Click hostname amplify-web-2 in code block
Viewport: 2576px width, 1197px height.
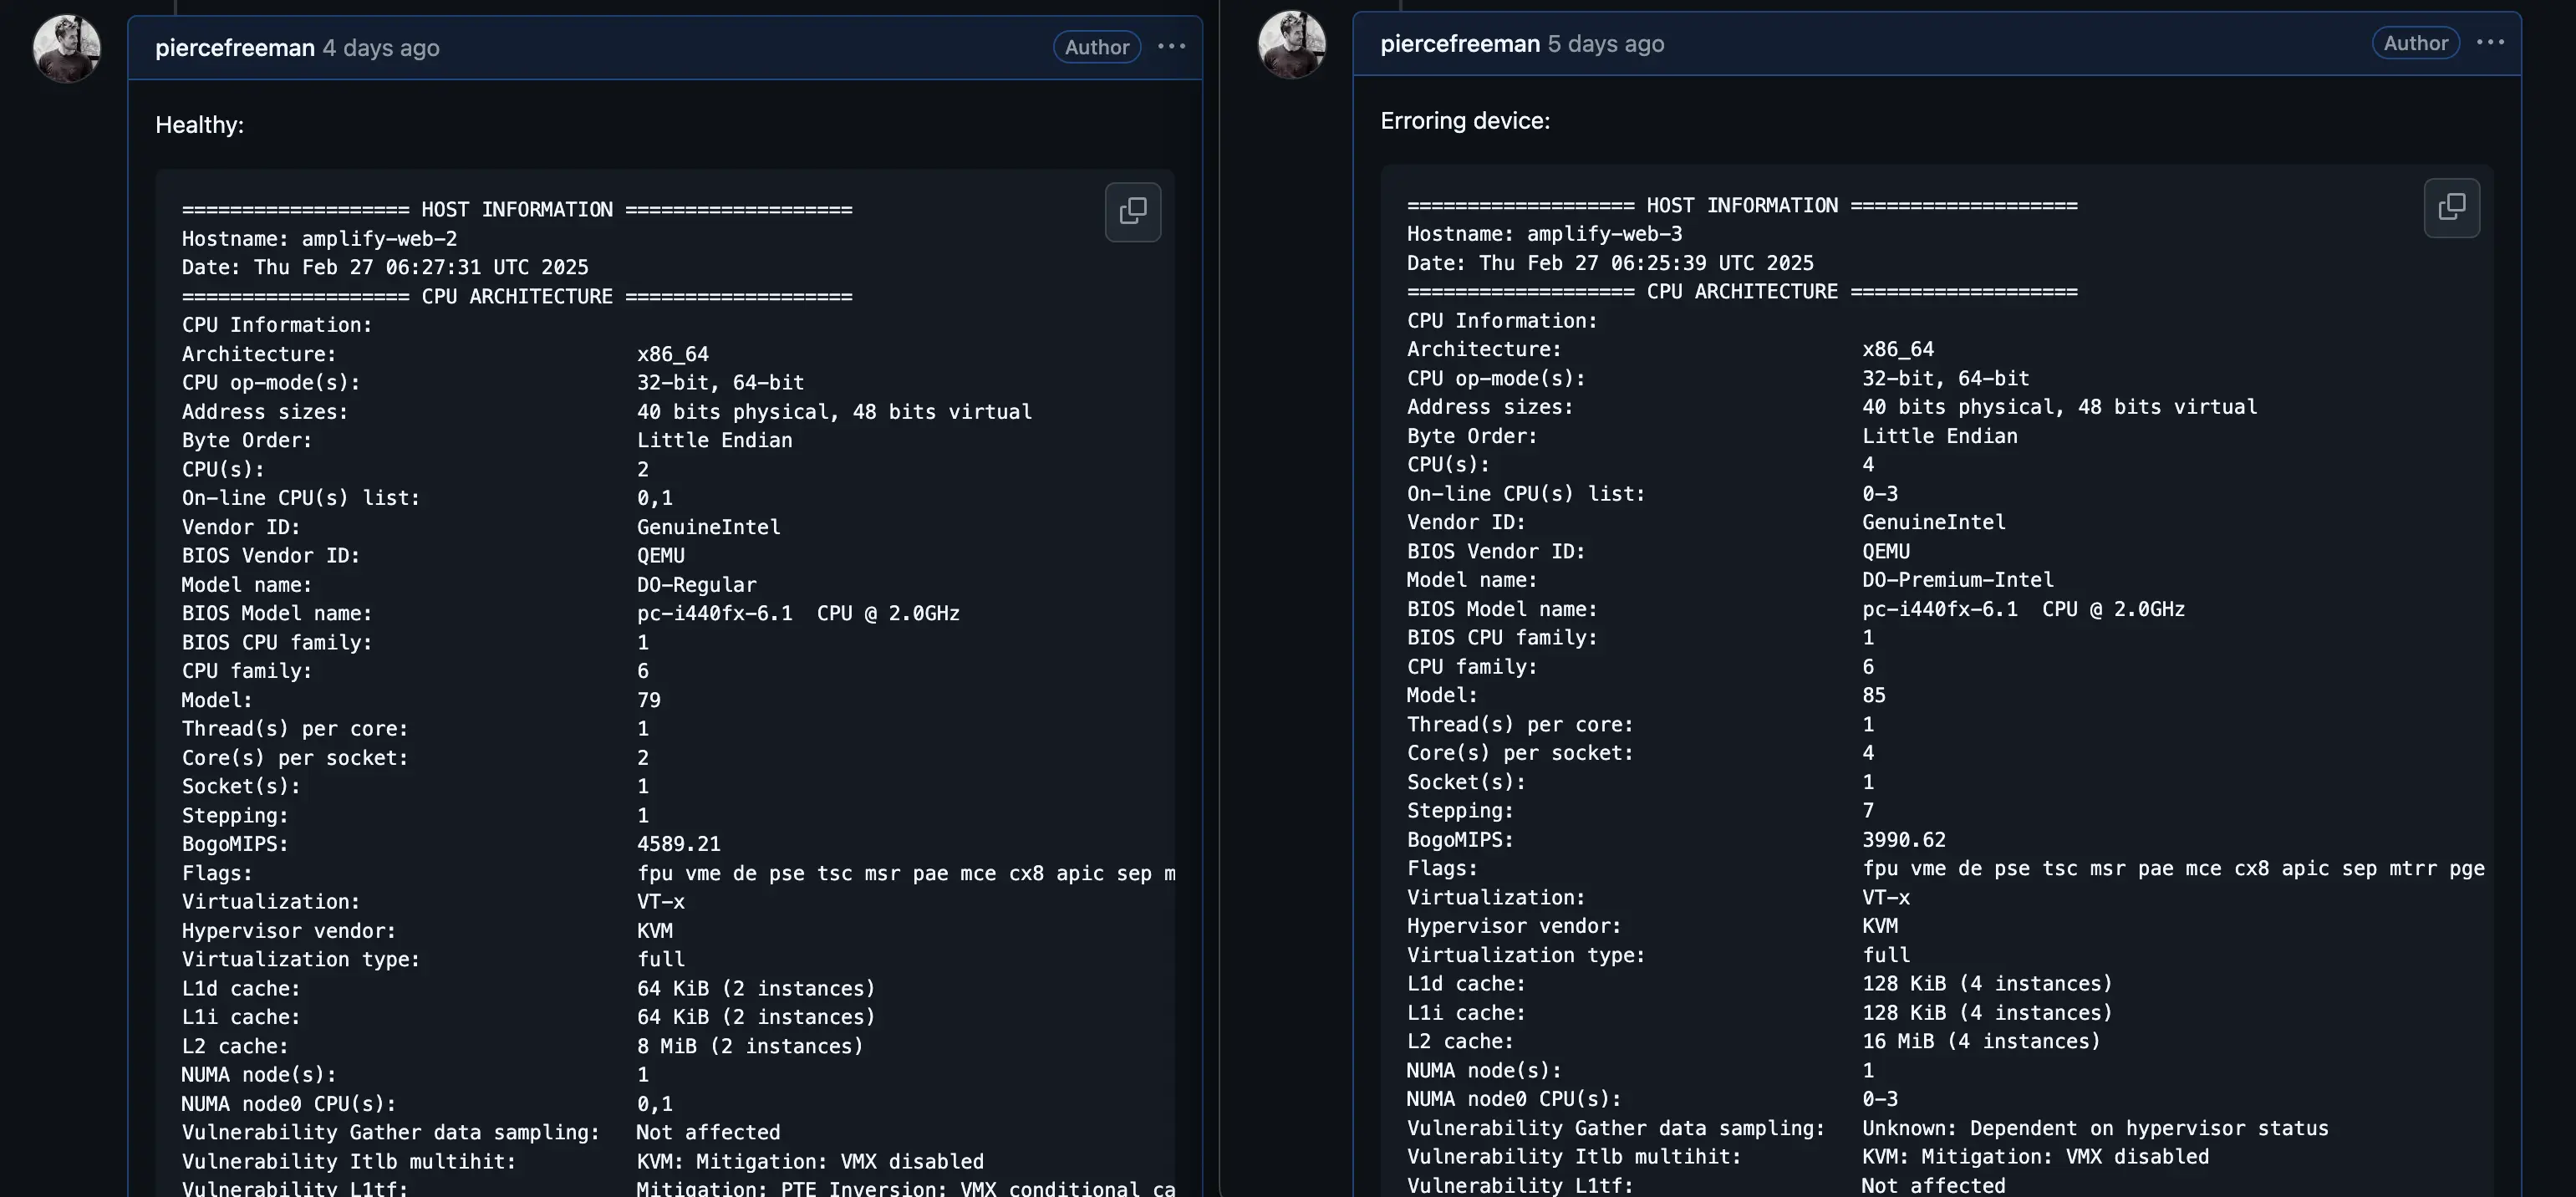coord(379,239)
